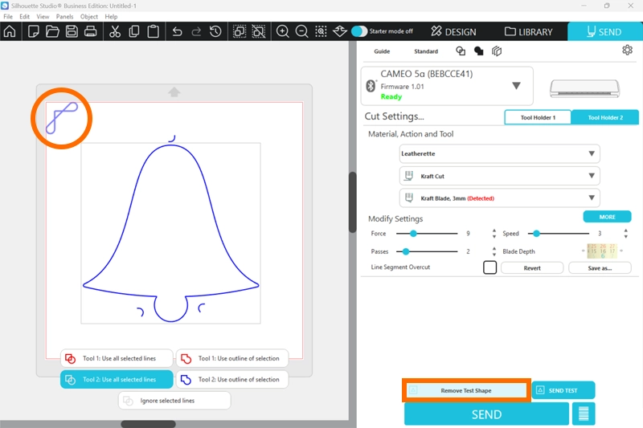Click the Save document icon
Image resolution: width=643 pixels, height=428 pixels.
pos(72,32)
